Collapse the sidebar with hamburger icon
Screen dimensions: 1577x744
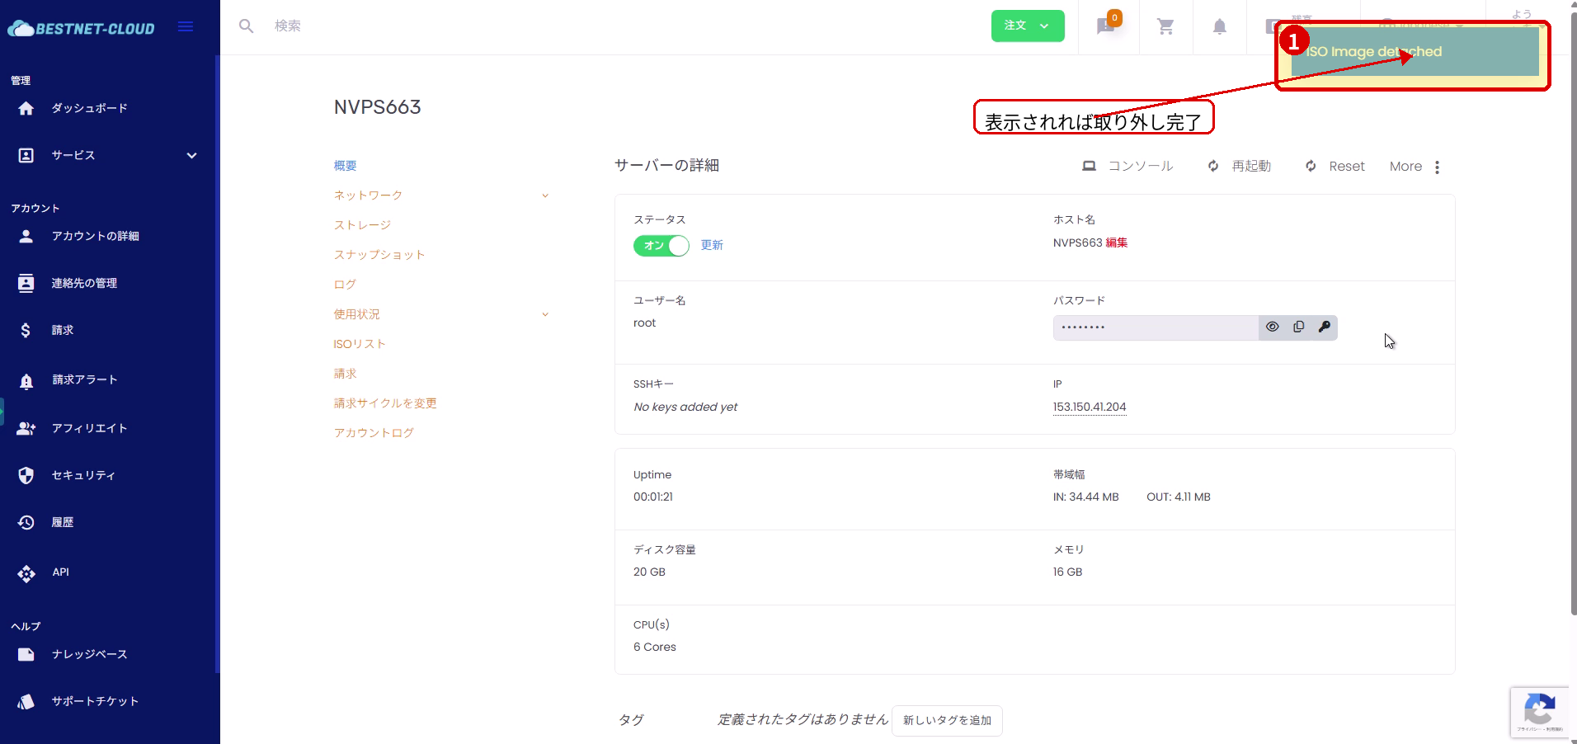coord(185,26)
